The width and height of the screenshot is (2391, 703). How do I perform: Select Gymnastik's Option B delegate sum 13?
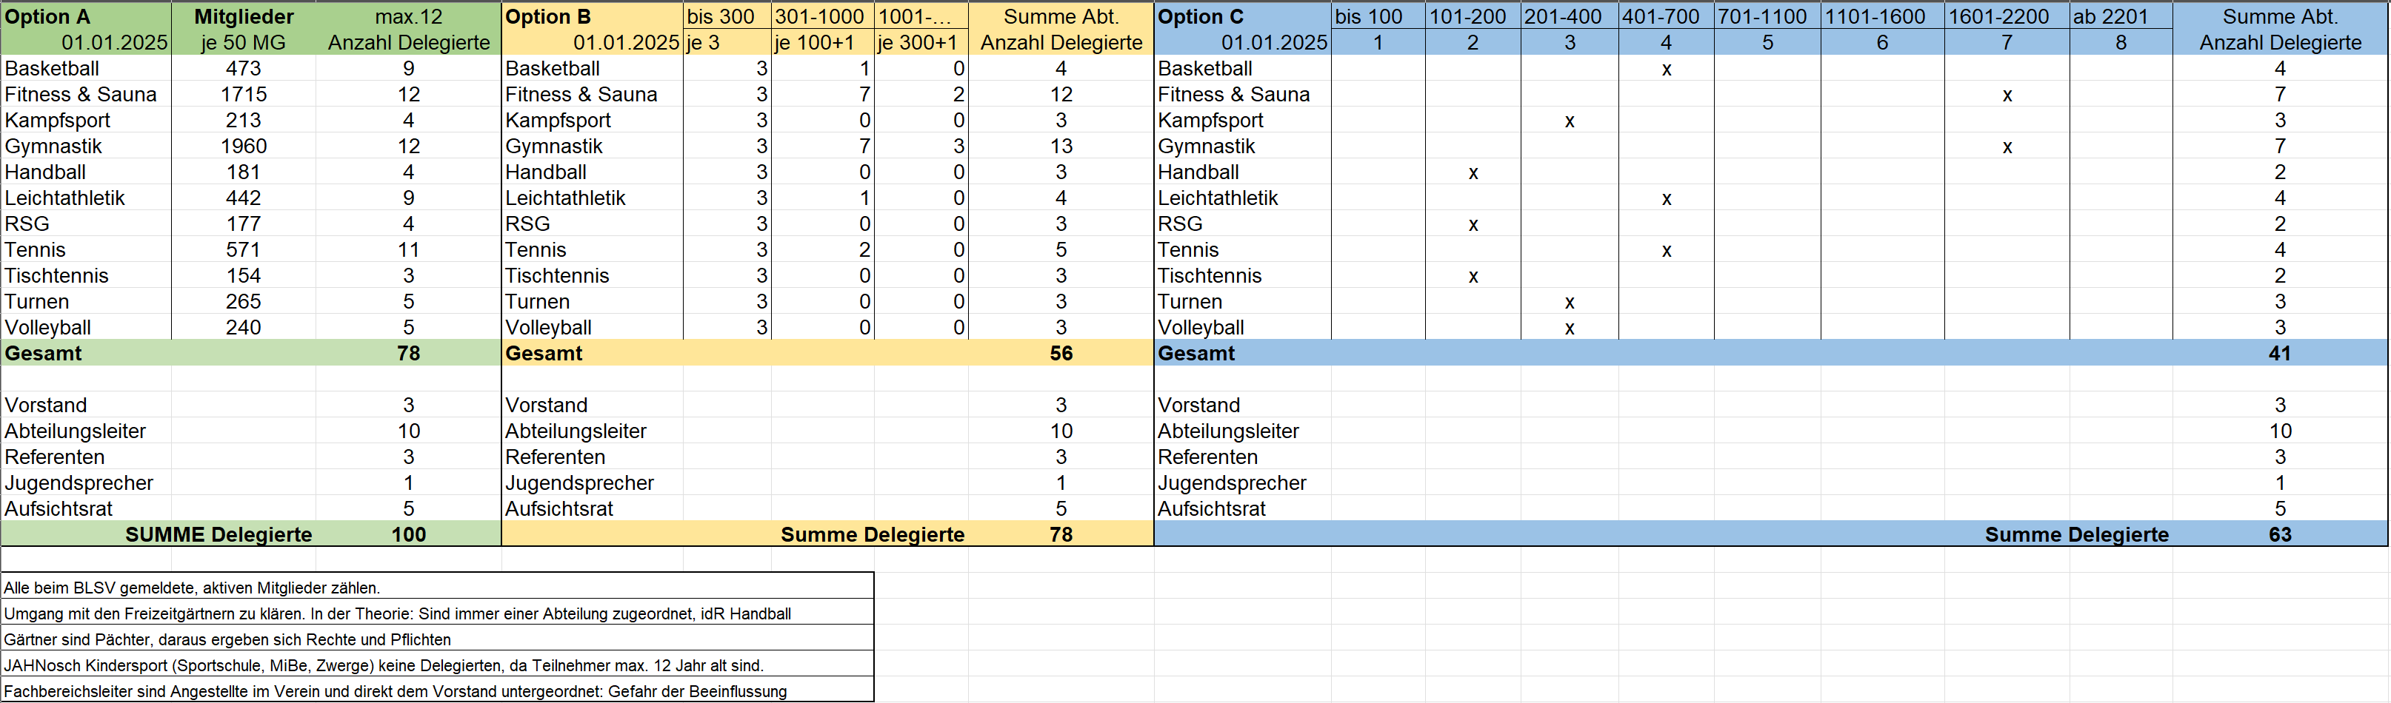[1060, 147]
